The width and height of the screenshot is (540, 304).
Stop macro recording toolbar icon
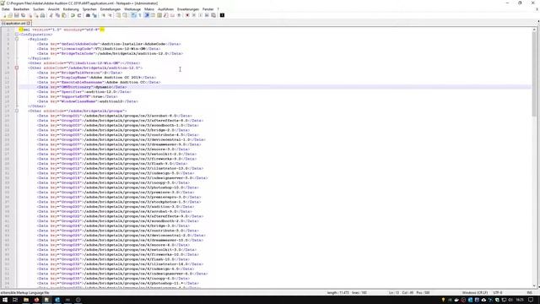[193, 15]
